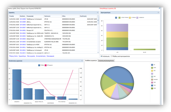The width and height of the screenshot is (171, 112).
Task: Select the Πλήθος ανά προτεραιότητα radio button
Action: (x=111, y=56)
